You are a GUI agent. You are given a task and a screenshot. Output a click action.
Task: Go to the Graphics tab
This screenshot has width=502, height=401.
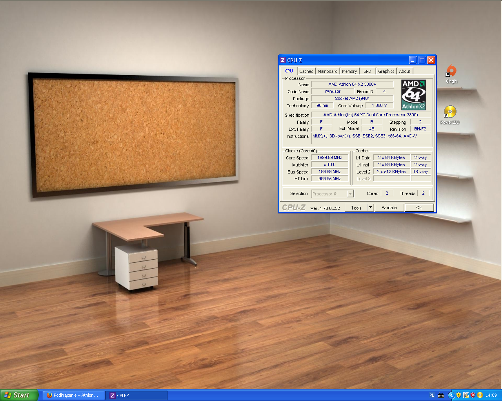click(x=386, y=71)
